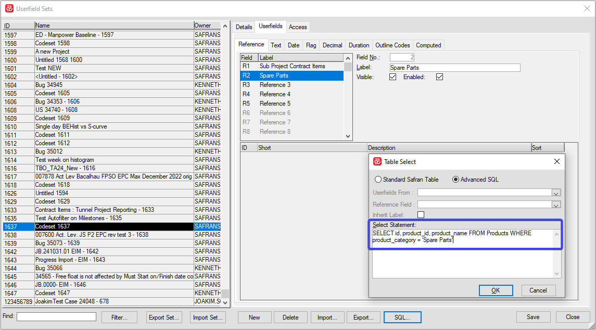Click into the Find input field
This screenshot has width=596, height=330.
57,316
